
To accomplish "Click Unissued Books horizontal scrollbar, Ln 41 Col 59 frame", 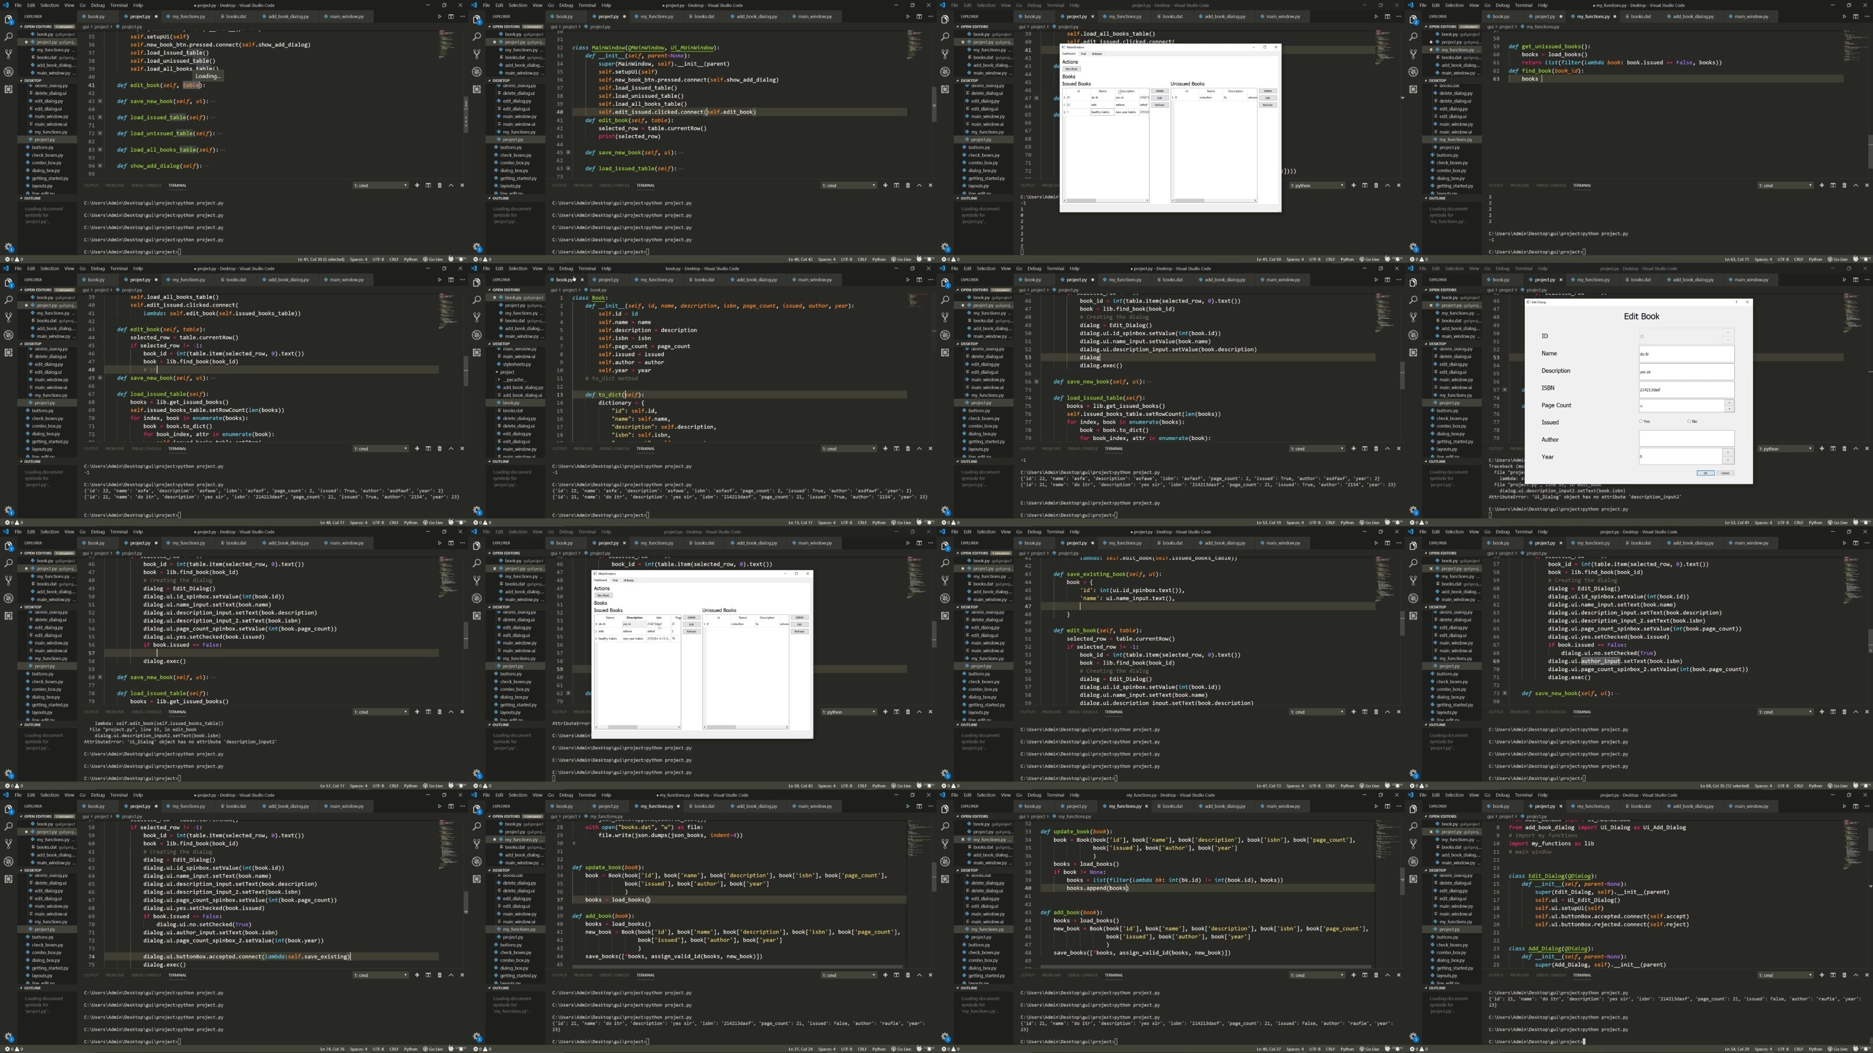I will pyautogui.click(x=1213, y=201).
